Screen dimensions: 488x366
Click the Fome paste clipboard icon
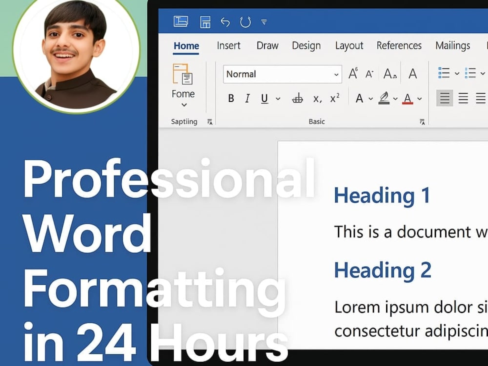(x=183, y=74)
